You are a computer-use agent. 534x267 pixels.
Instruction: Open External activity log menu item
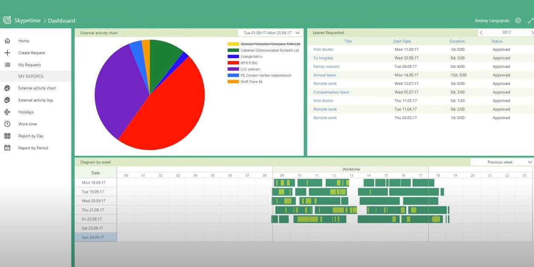tap(35, 100)
